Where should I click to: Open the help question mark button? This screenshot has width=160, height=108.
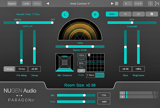(150, 4)
